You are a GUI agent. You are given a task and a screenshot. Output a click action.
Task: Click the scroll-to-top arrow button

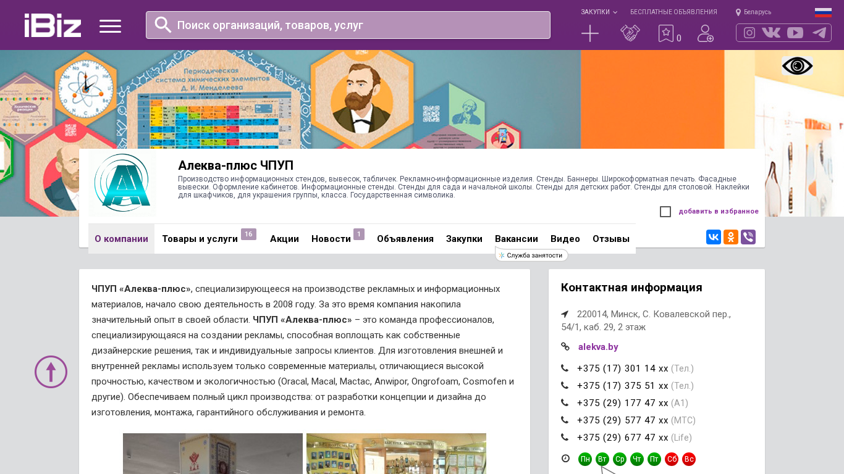(51, 372)
